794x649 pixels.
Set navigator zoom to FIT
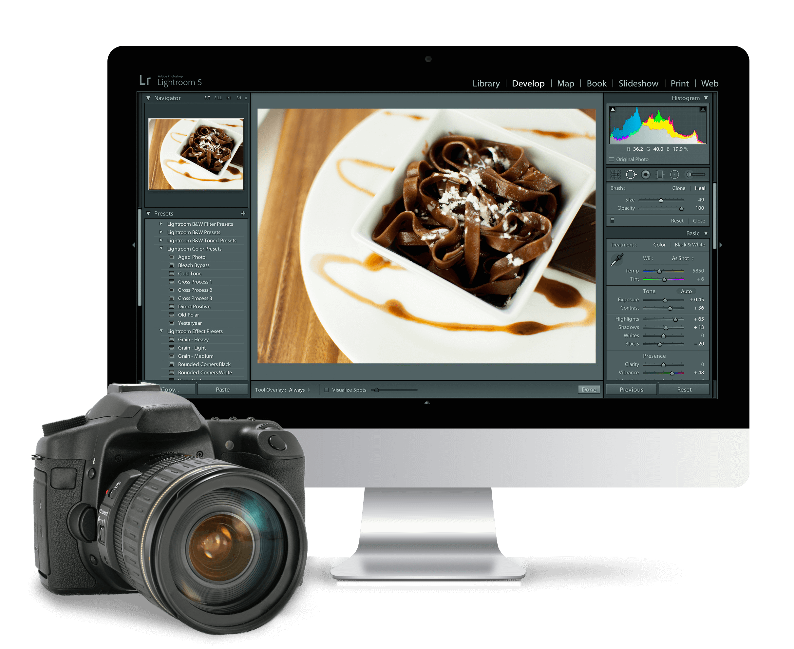pyautogui.click(x=207, y=98)
